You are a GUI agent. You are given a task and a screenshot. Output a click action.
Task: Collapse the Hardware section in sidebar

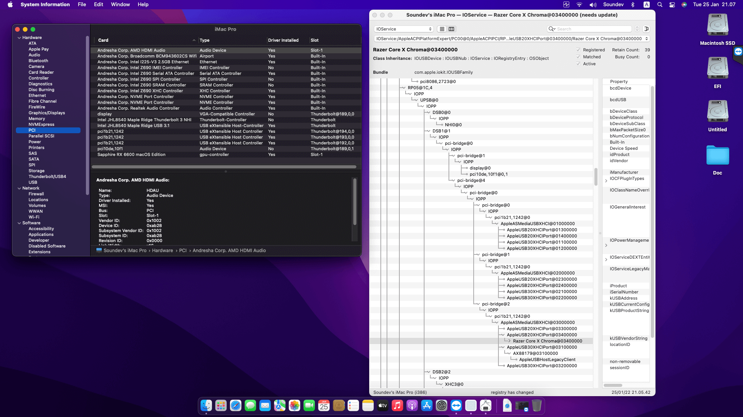19,37
